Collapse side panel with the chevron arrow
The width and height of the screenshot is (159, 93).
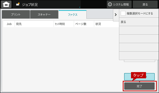(x=116, y=15)
